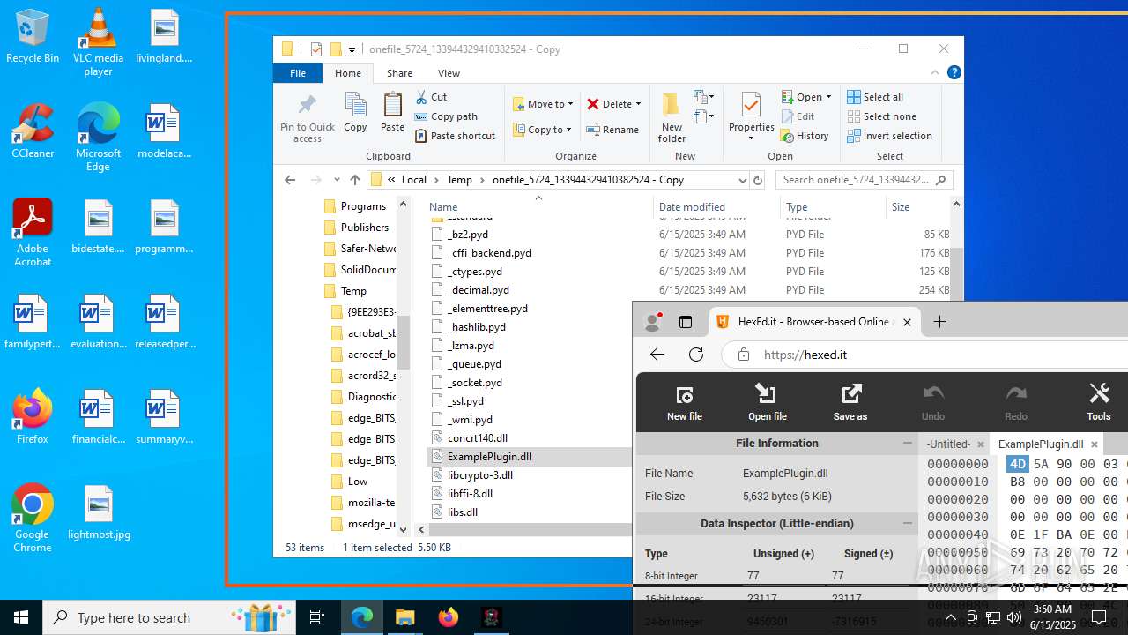Open Move to dropdown

[x=543, y=104]
